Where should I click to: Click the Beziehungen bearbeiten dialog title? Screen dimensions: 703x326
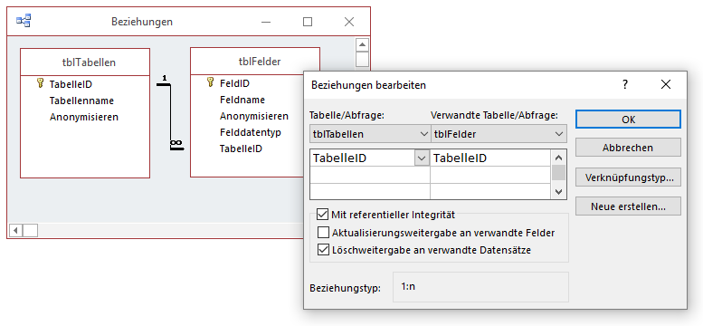tap(368, 85)
